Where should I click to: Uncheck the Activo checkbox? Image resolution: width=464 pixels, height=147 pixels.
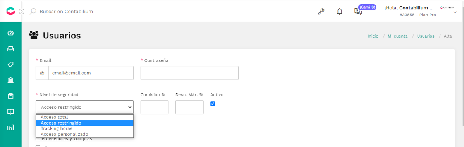pos(213,104)
